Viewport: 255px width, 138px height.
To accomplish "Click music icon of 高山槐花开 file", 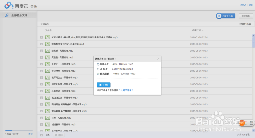I will (x=47, y=98).
